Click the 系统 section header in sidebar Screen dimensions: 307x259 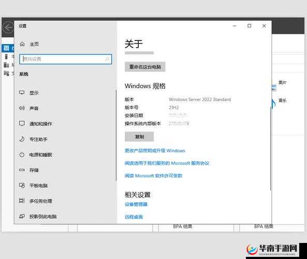point(24,74)
